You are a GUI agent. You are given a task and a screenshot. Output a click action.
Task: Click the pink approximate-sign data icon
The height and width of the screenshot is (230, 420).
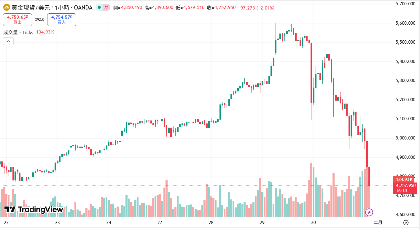click(x=106, y=7)
